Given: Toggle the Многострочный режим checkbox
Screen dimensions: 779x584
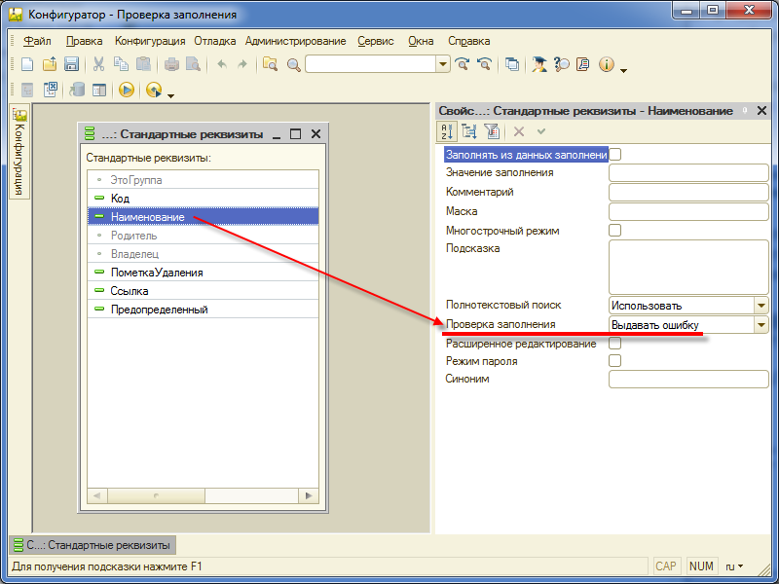Looking at the screenshot, I should point(614,231).
